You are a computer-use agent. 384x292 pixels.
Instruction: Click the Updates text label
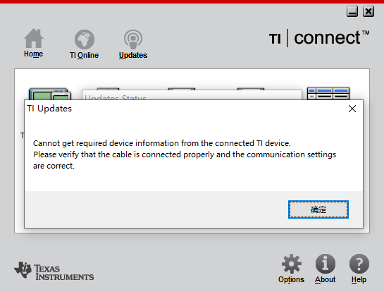click(133, 55)
